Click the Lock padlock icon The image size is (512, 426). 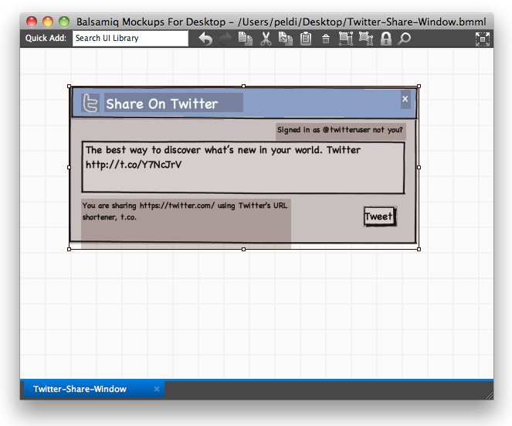tap(386, 39)
